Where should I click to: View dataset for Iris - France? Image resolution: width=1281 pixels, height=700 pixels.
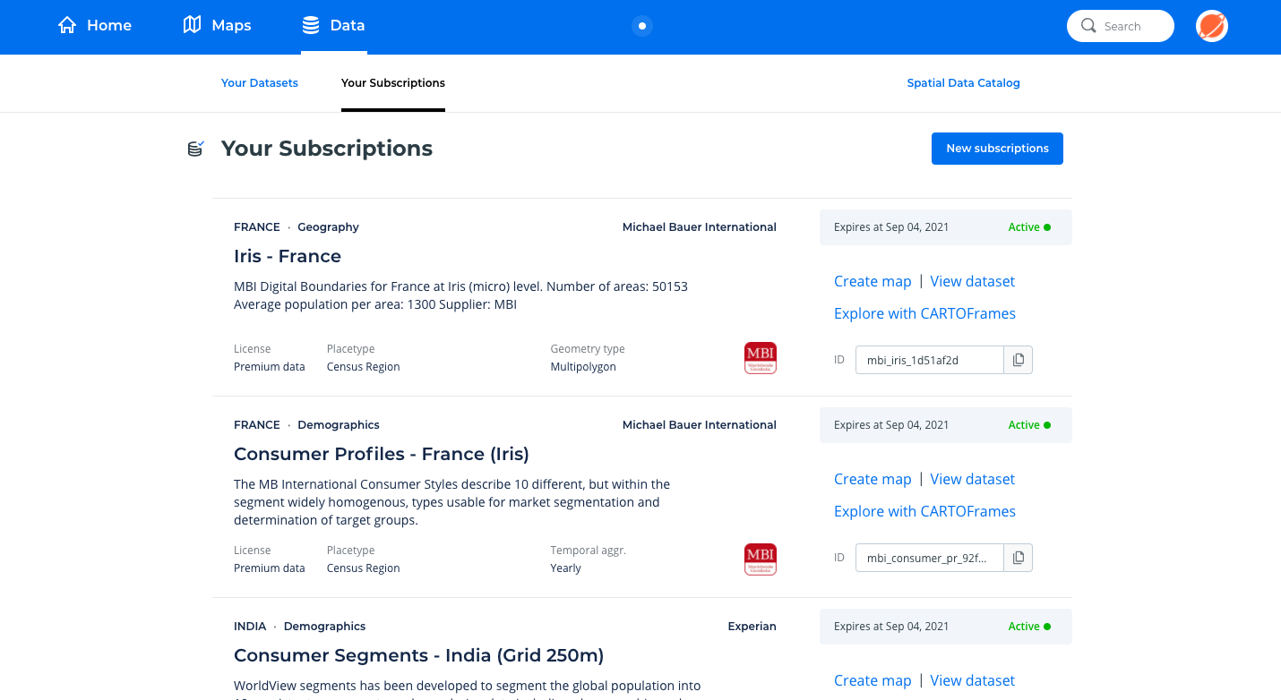point(972,281)
